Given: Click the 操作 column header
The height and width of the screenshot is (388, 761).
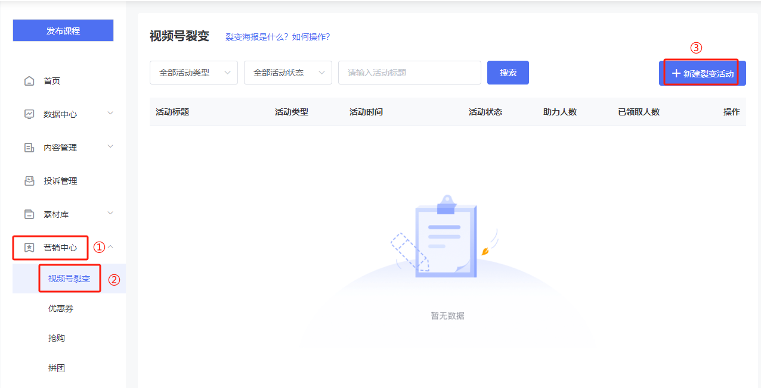Looking at the screenshot, I should (732, 112).
